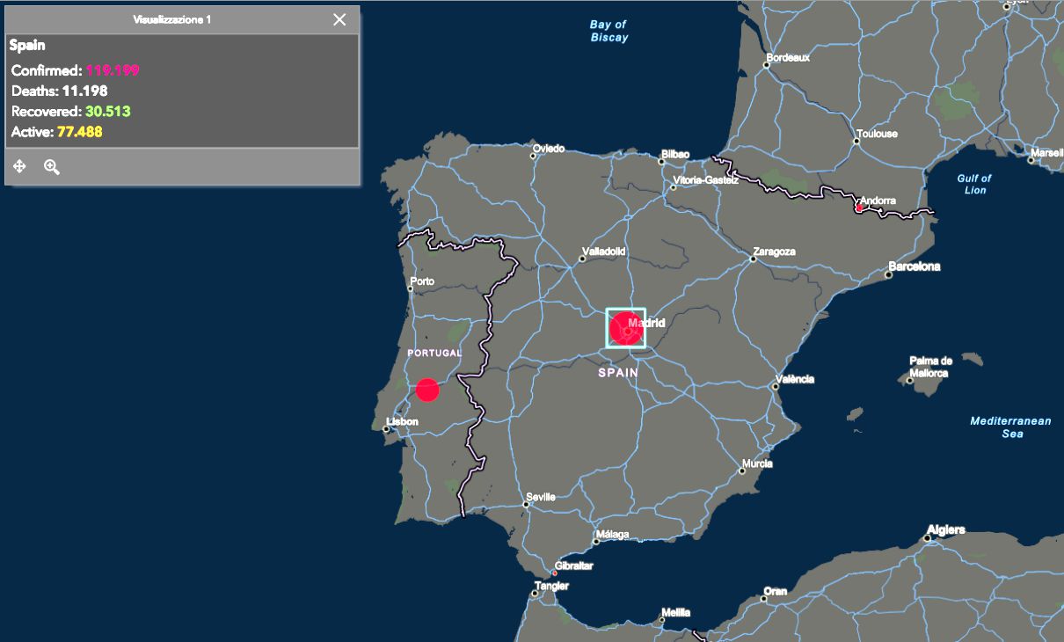Click the Valladolid city label

[x=603, y=252]
